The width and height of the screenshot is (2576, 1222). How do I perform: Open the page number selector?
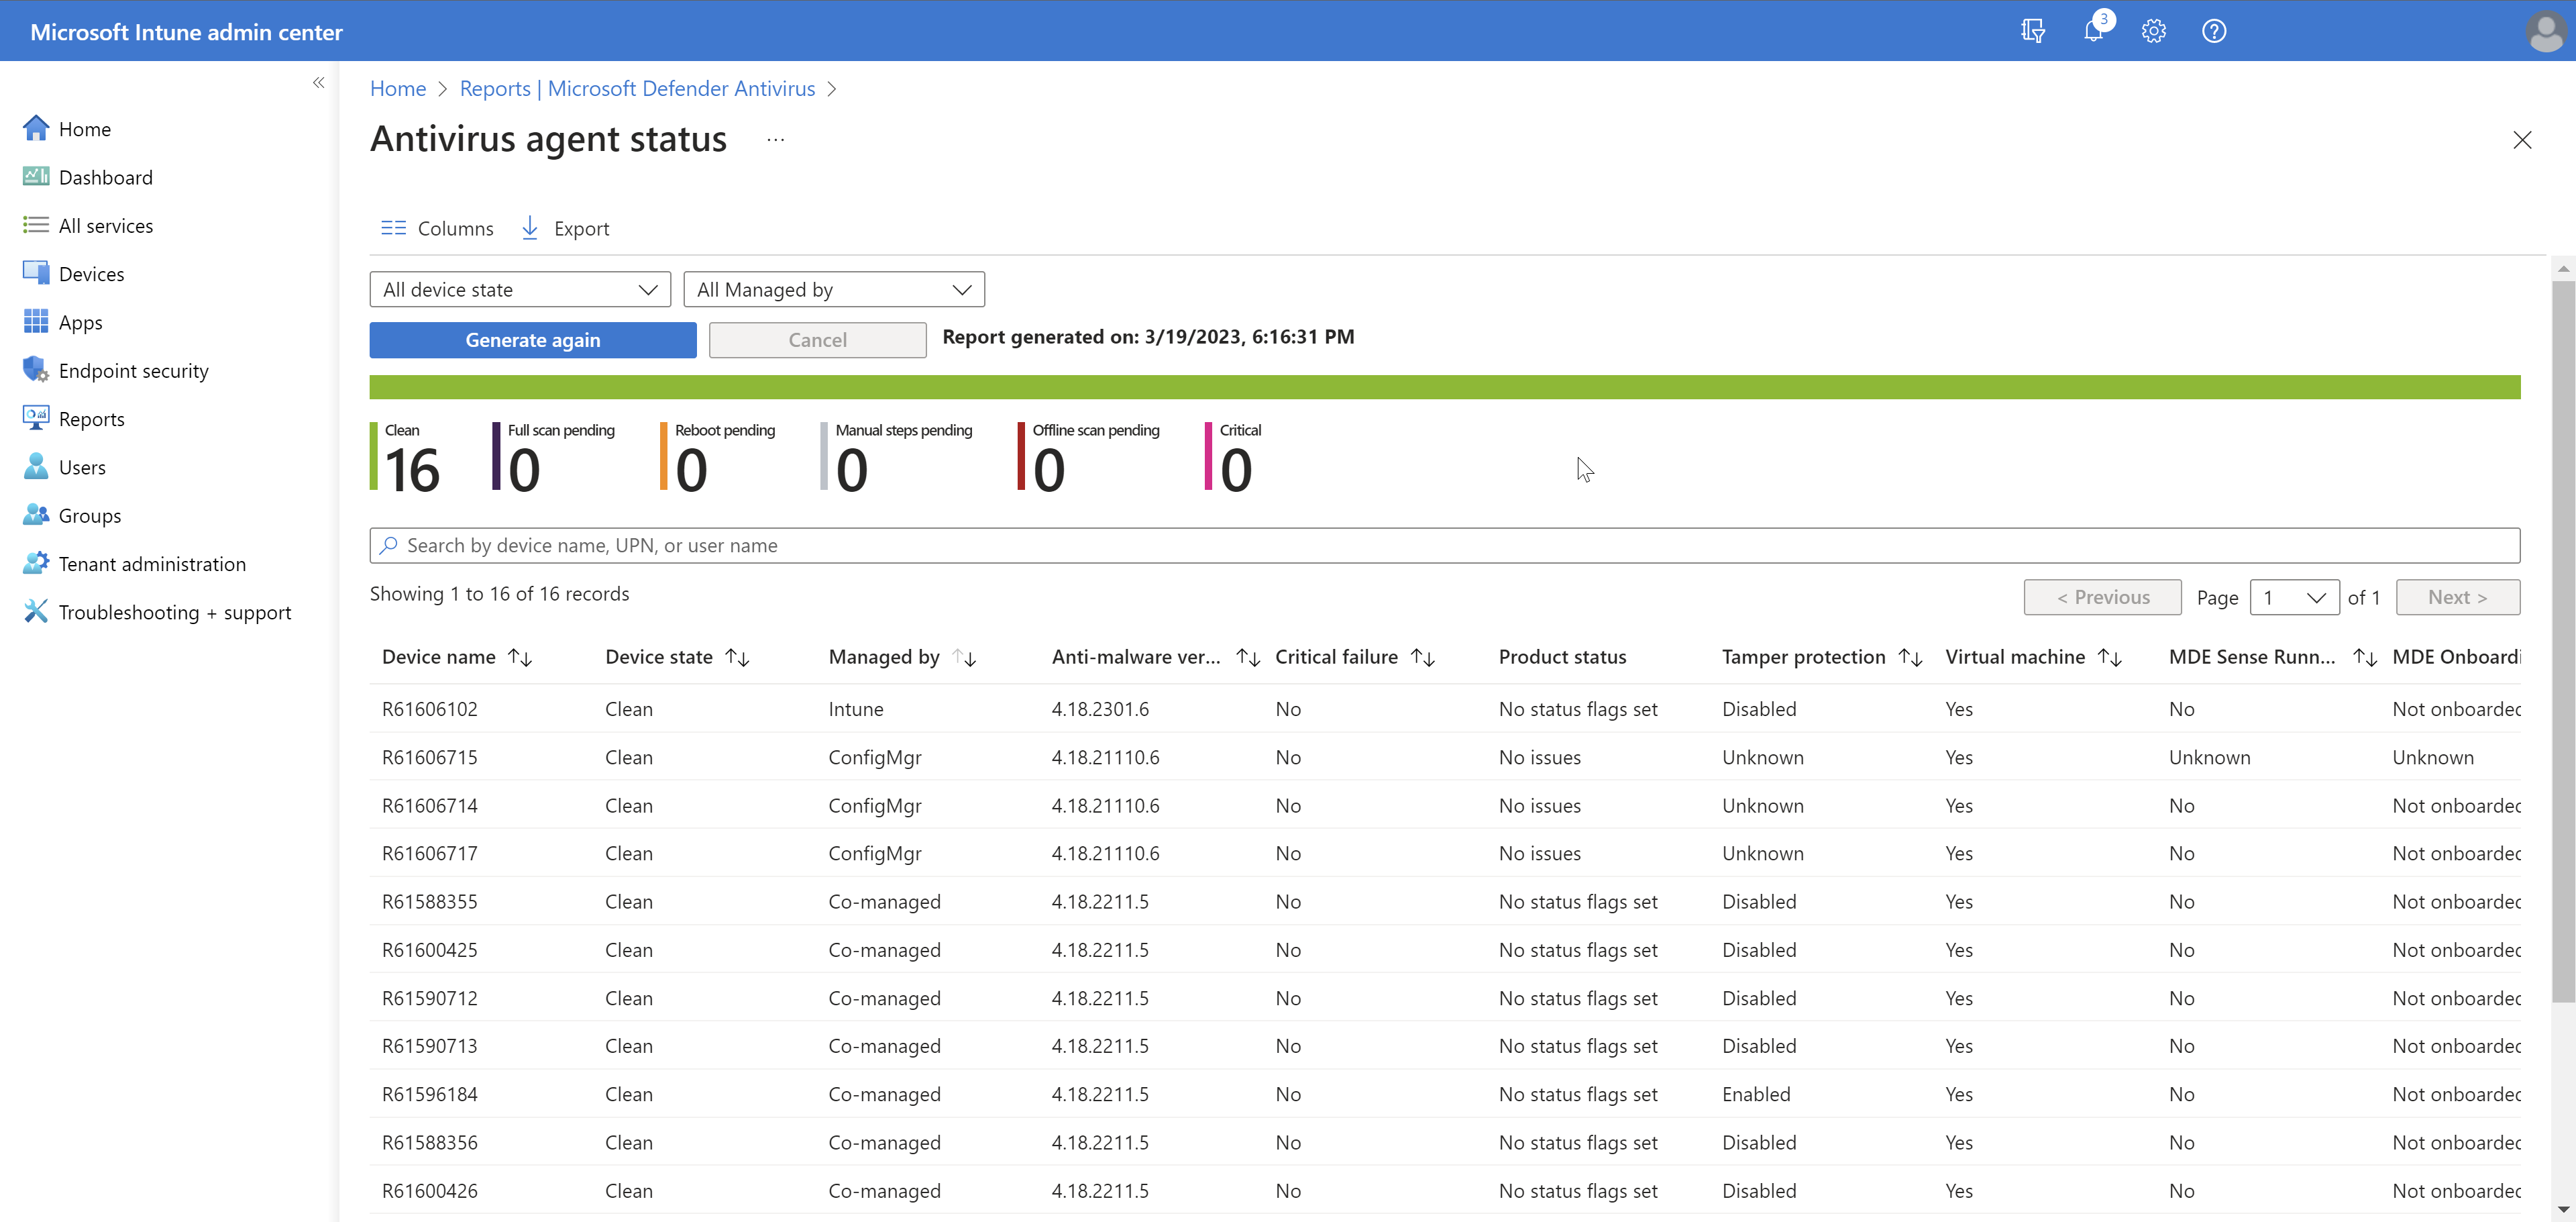pyautogui.click(x=2295, y=597)
